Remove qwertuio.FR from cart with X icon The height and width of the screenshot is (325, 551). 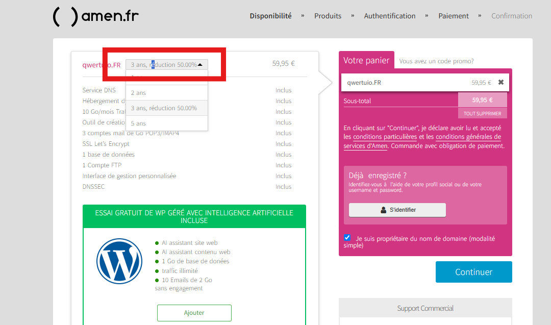[500, 82]
